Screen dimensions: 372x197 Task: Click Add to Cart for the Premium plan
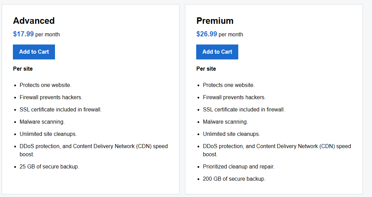pos(217,52)
